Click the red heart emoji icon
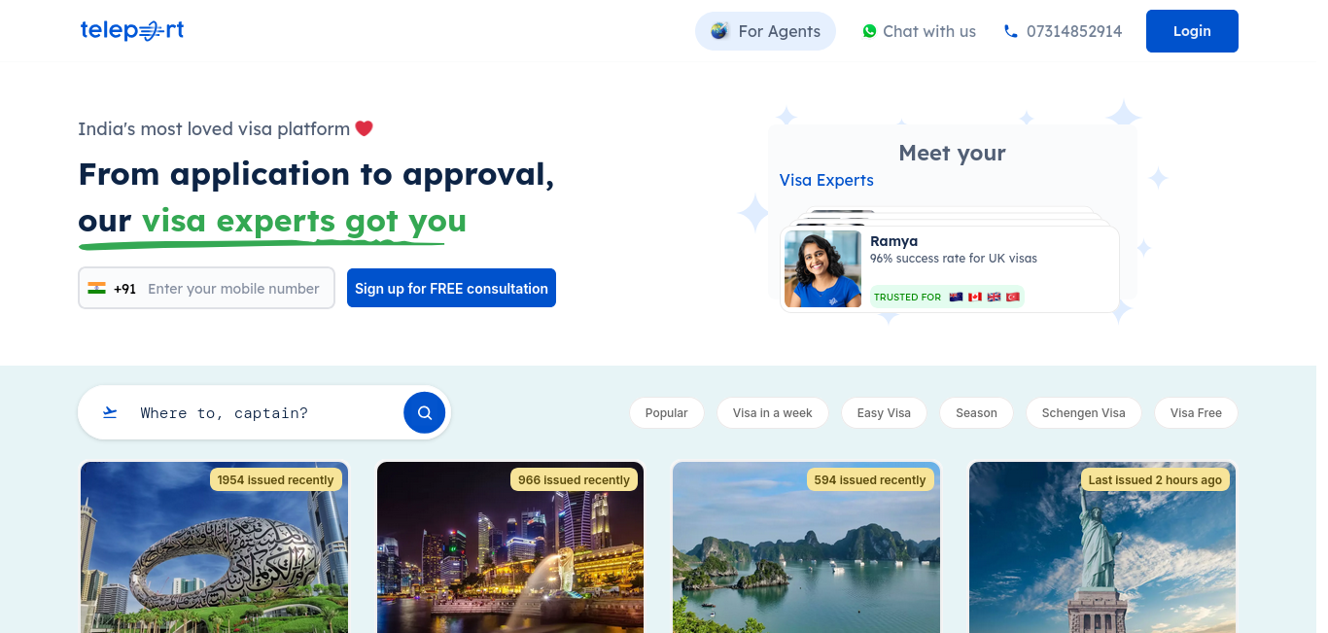The width and height of the screenshot is (1328, 633). (364, 128)
